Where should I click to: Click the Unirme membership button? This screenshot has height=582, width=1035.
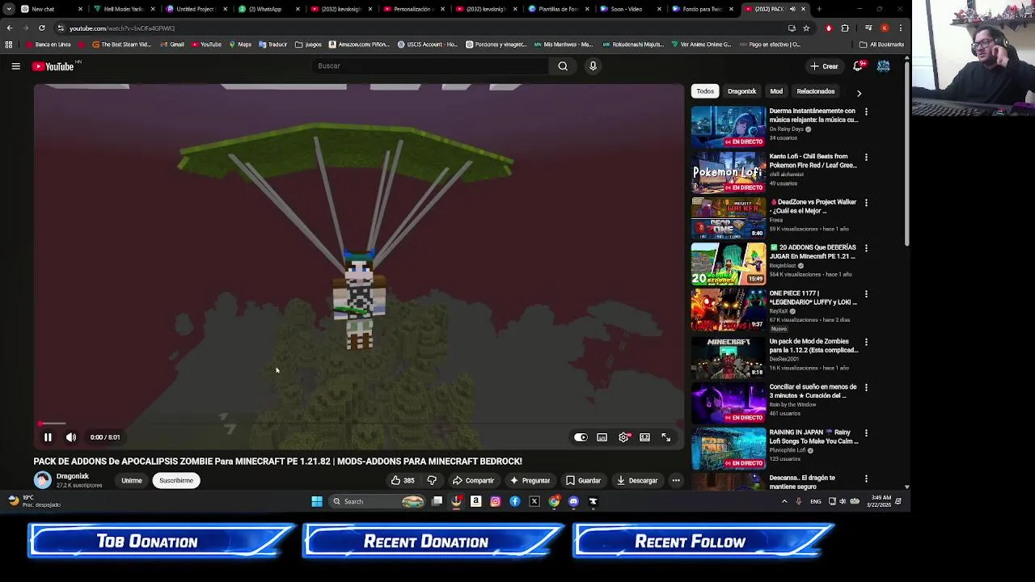pos(132,480)
